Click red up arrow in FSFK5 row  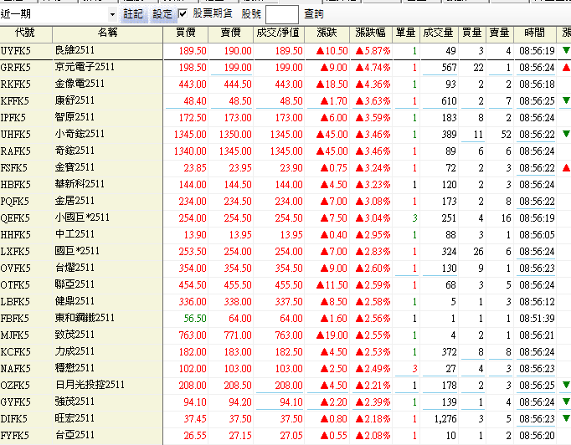pos(566,167)
